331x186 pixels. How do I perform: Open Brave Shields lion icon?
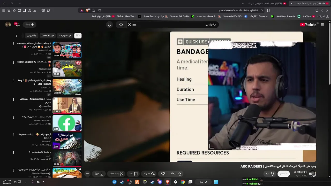[x=88, y=10]
